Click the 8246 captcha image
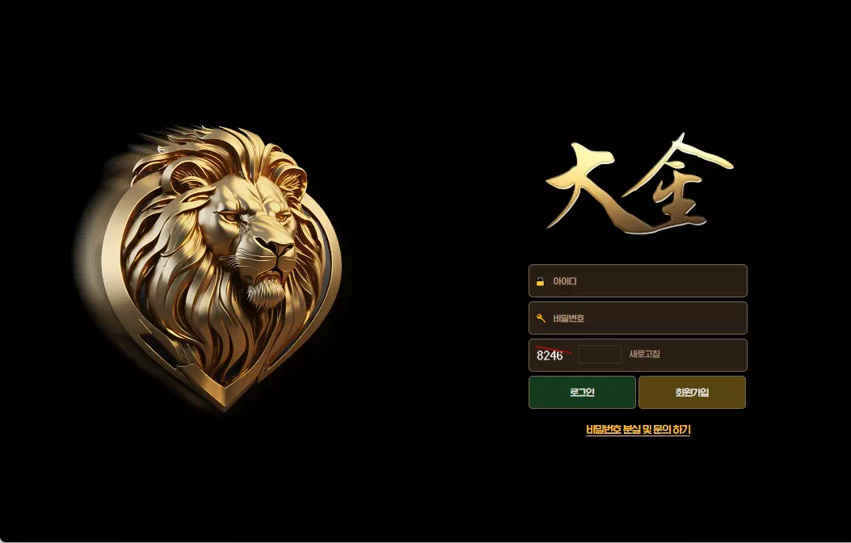This screenshot has height=543, width=851. (553, 354)
